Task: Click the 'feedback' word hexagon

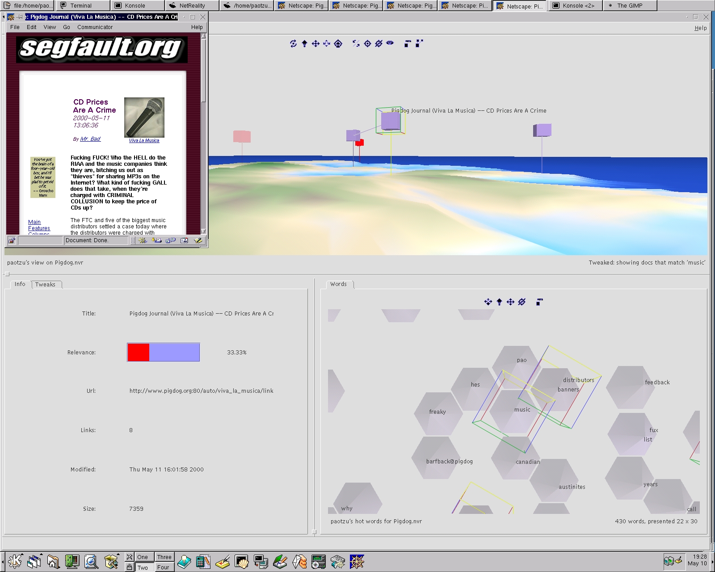Action: coord(631,387)
